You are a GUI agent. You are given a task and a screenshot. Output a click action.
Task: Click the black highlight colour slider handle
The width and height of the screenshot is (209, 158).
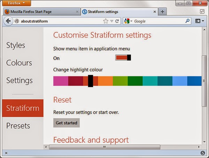tap(91, 81)
